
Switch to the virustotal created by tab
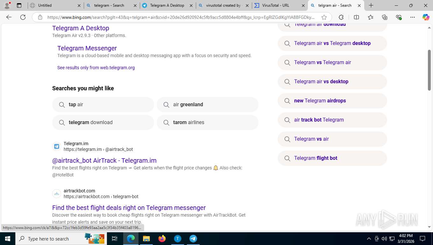[224, 5]
